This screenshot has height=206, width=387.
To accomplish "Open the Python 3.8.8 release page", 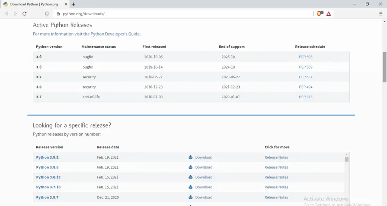I will click(x=47, y=167).
